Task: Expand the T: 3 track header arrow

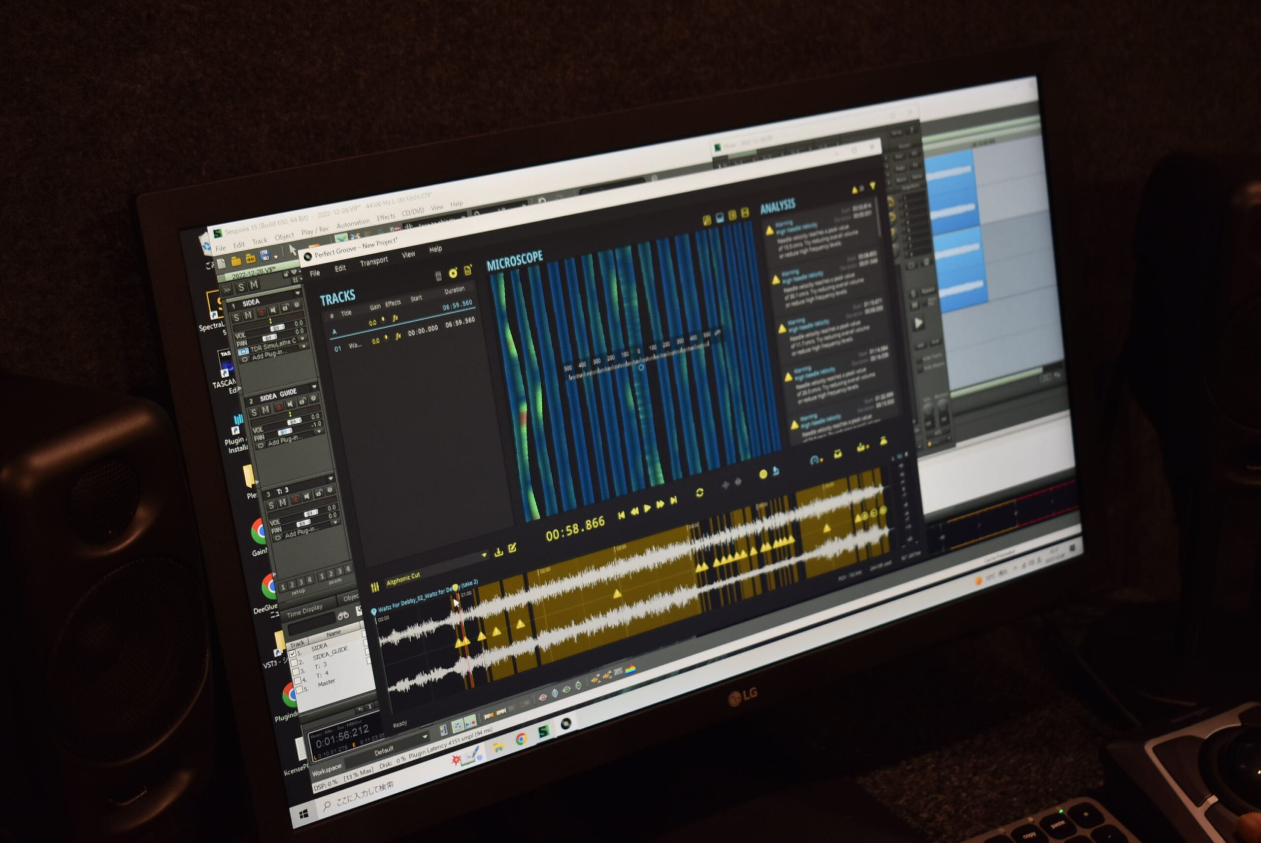Action: click(x=330, y=478)
